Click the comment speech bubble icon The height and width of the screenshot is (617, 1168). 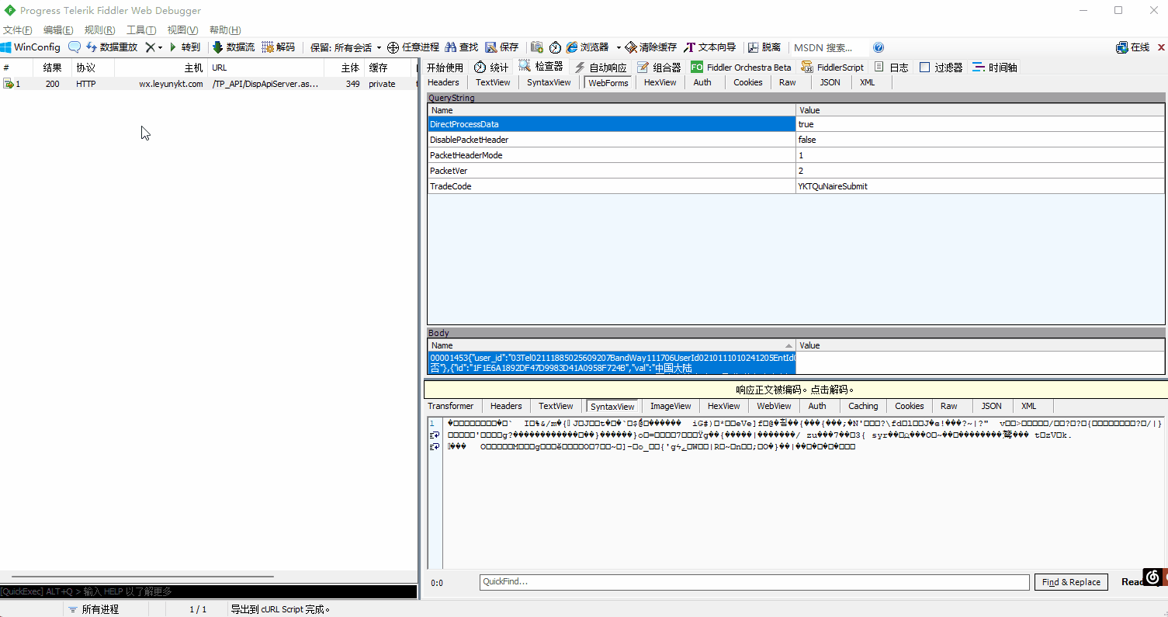75,47
